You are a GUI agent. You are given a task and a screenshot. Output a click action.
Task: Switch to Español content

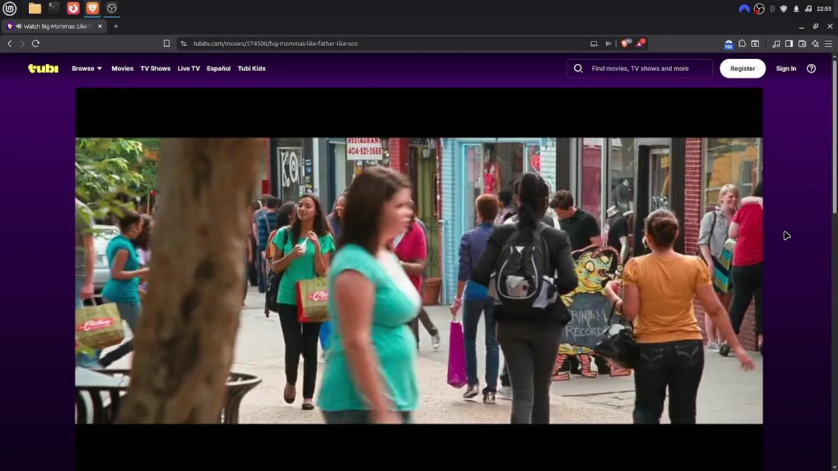pos(219,68)
